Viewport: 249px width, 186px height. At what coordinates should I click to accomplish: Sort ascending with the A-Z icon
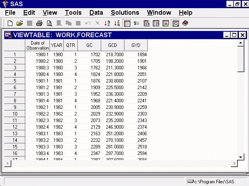pyautogui.click(x=107, y=24)
